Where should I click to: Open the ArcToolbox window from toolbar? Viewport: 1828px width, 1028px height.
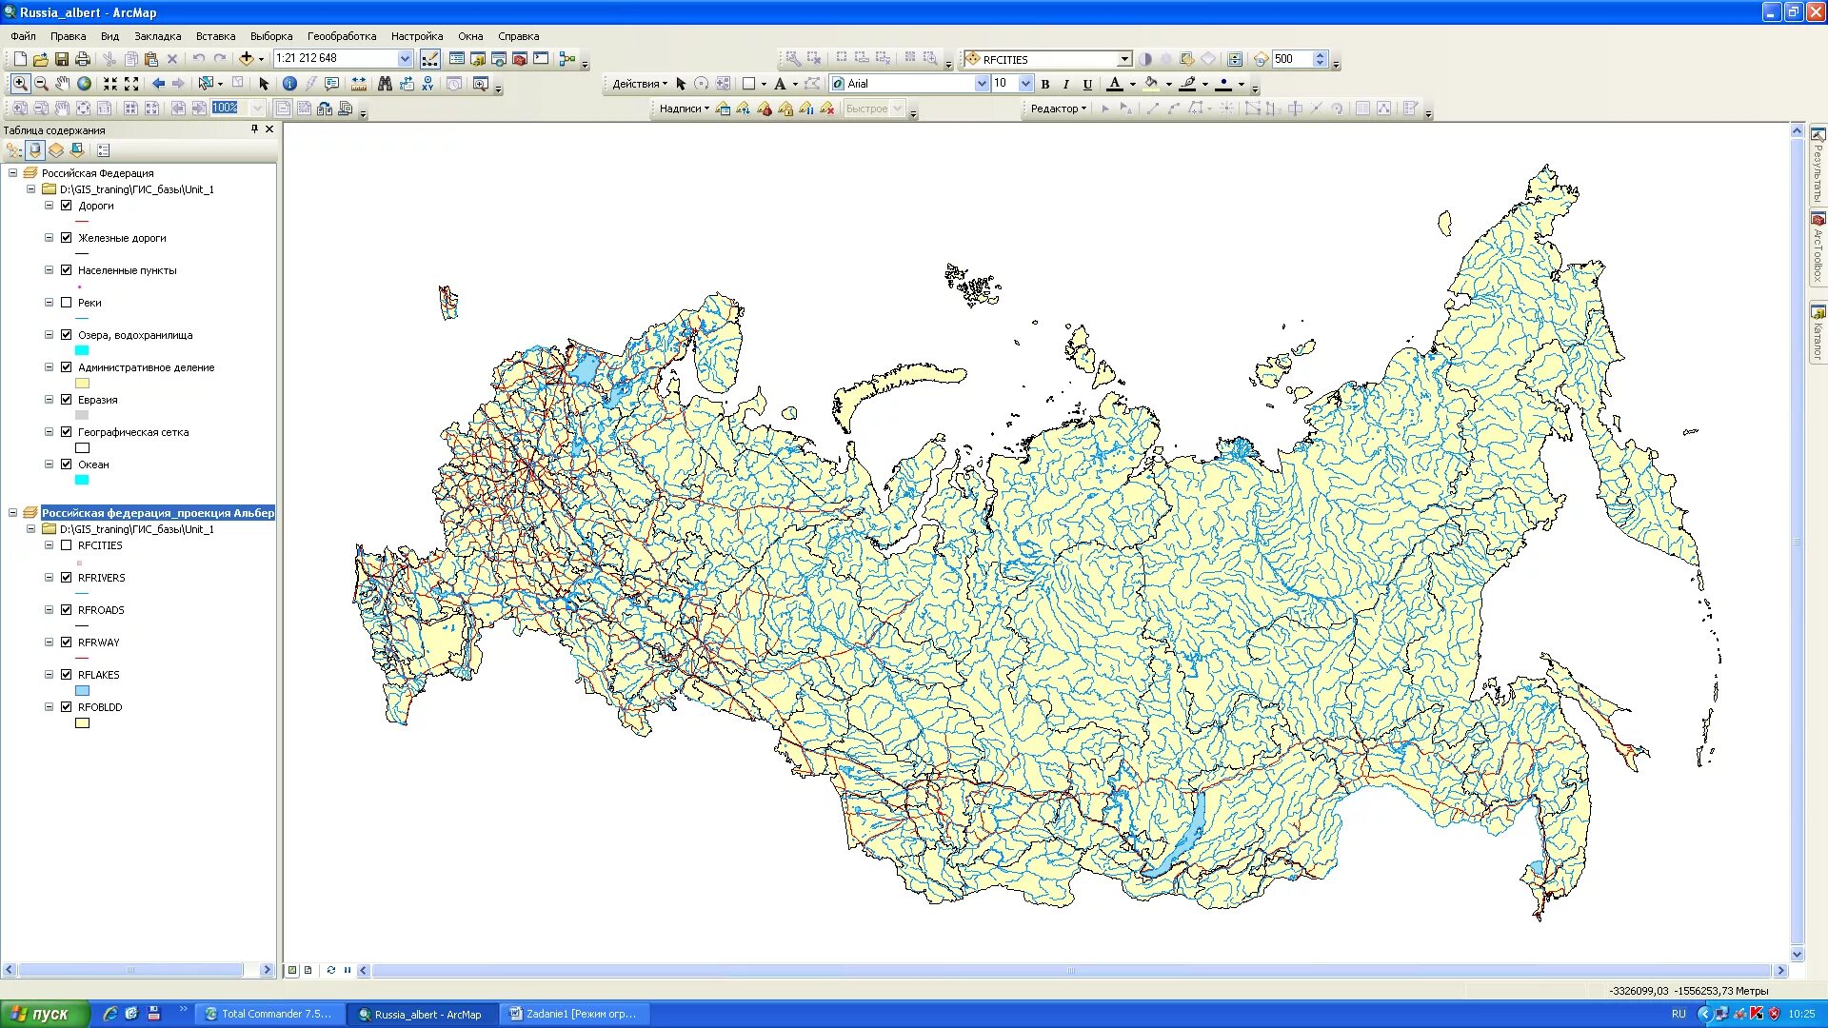(519, 59)
